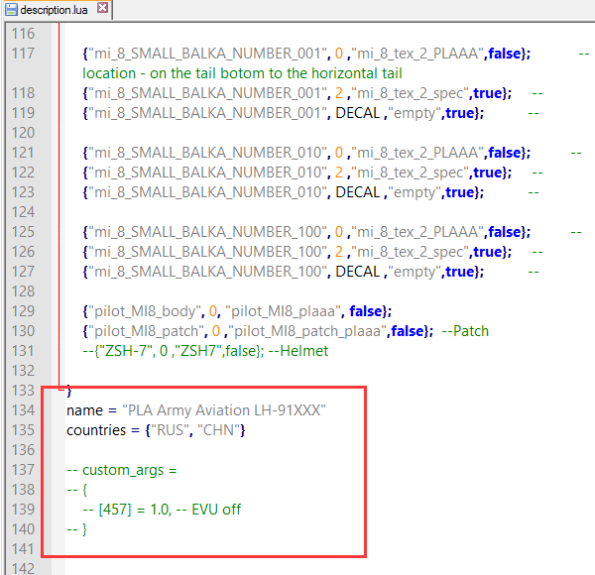Click the custom_args comment on line 137
The height and width of the screenshot is (575, 595).
point(121,470)
